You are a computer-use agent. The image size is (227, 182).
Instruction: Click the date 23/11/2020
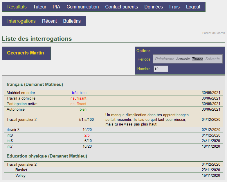(211, 170)
